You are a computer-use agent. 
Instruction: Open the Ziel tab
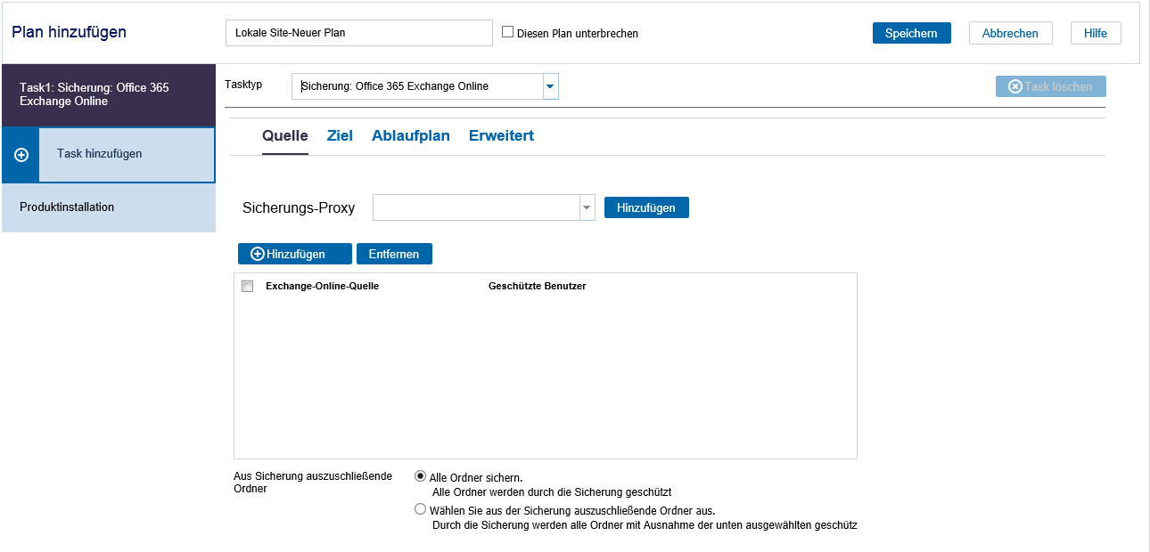tap(340, 136)
